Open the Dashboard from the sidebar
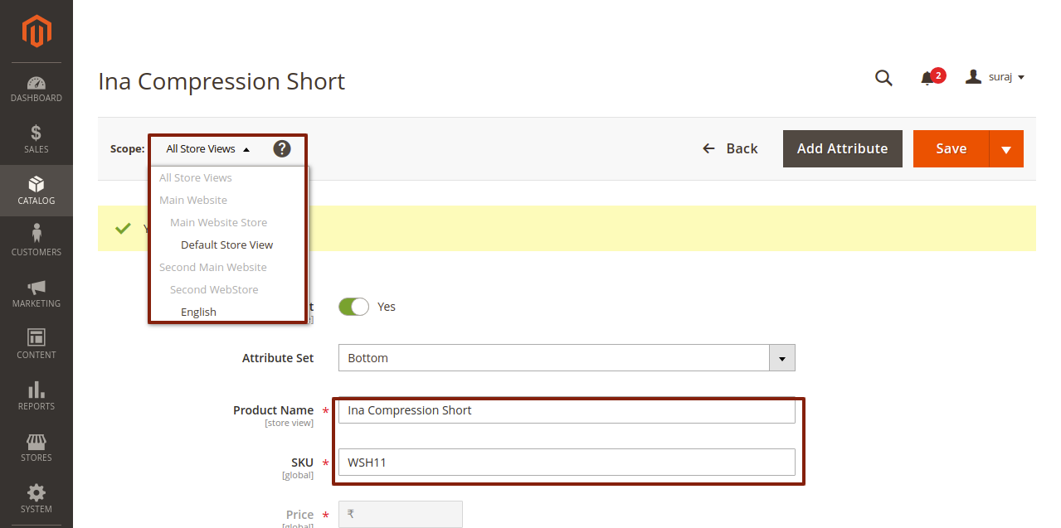 coord(36,89)
